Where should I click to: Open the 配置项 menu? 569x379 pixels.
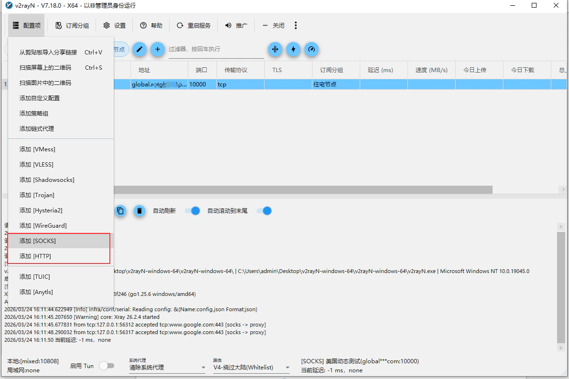coord(26,25)
